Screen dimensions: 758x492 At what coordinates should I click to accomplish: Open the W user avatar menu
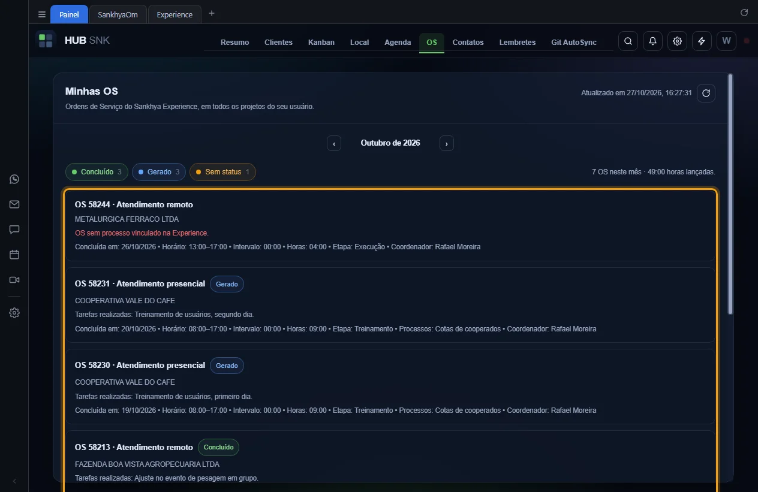pyautogui.click(x=726, y=41)
